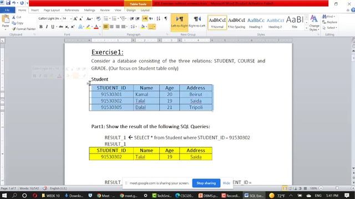
Task: Open Change Case Aa dropdown
Action: [x=90, y=19]
